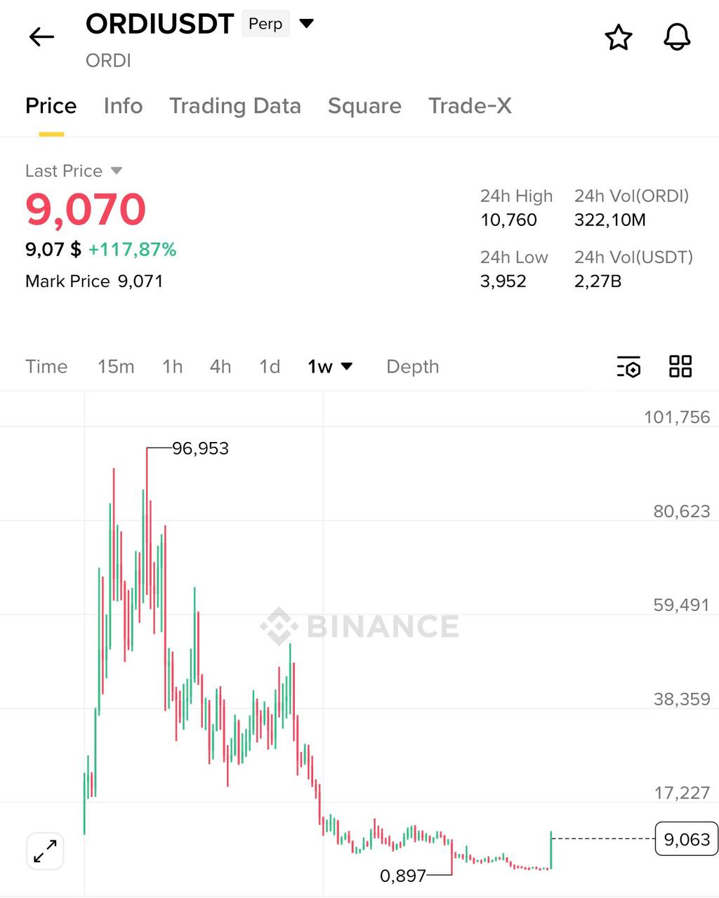Click the 96,953 high price marker
The image size is (719, 898).
pyautogui.click(x=201, y=448)
